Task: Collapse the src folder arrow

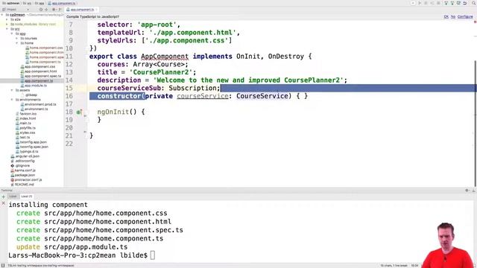Action: [7, 29]
